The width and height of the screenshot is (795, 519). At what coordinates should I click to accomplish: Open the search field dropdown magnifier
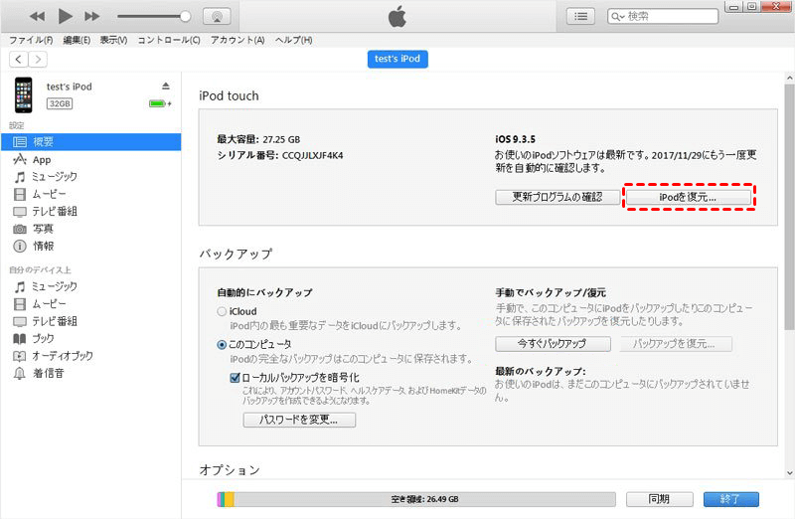point(619,17)
